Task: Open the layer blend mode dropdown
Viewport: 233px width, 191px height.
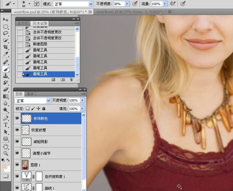Action: [32, 101]
